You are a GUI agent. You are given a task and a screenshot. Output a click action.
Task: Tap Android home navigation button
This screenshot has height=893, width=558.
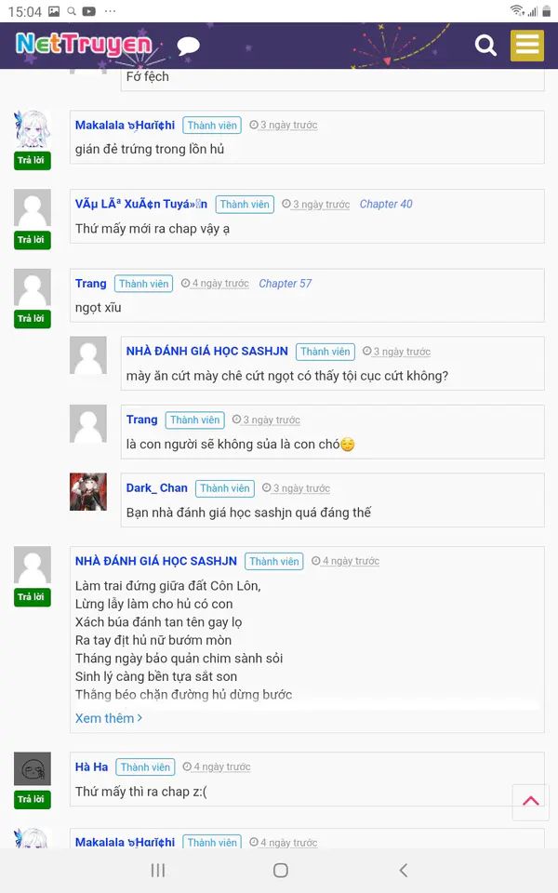coord(280,870)
